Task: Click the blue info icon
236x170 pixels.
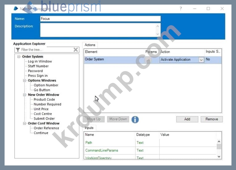Action: coord(135,119)
